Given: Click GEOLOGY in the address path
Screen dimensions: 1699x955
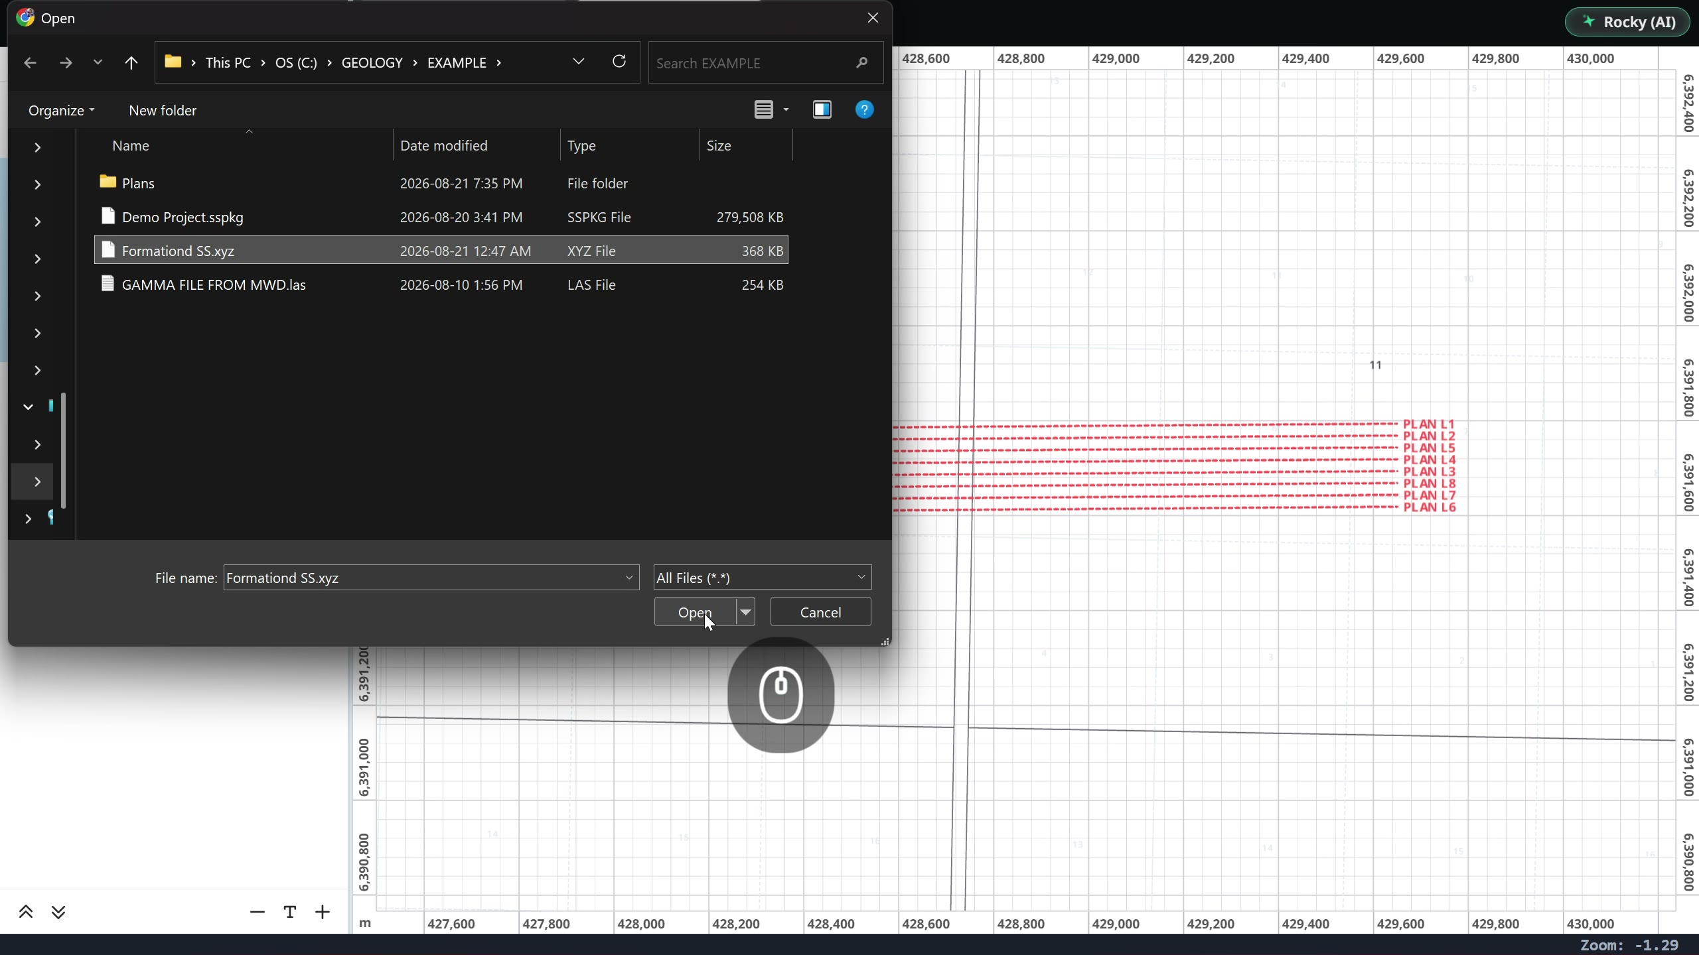Looking at the screenshot, I should coord(372,62).
